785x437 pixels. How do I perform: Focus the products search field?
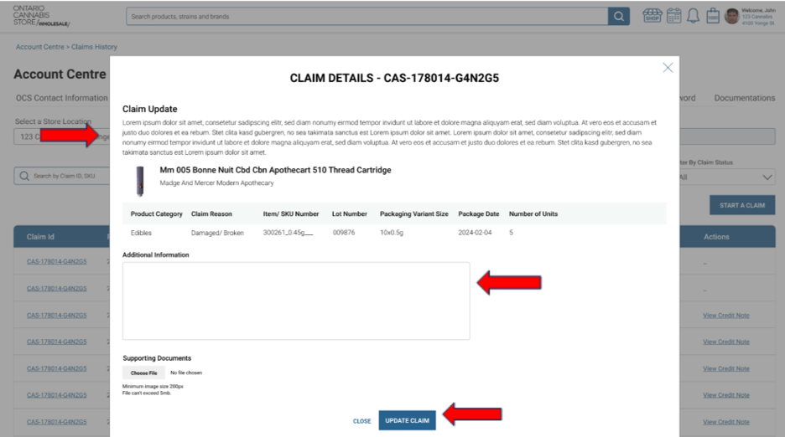coord(367,17)
